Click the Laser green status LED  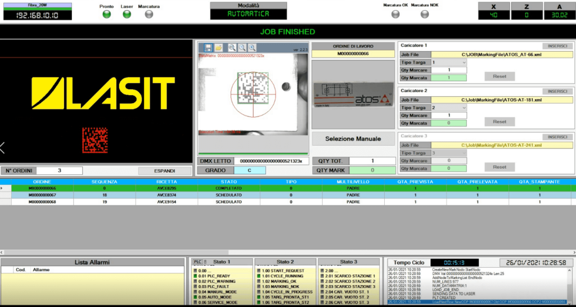point(127,14)
